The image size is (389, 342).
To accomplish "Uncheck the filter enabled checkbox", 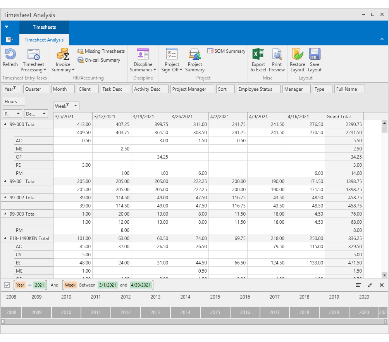I will click(7, 285).
